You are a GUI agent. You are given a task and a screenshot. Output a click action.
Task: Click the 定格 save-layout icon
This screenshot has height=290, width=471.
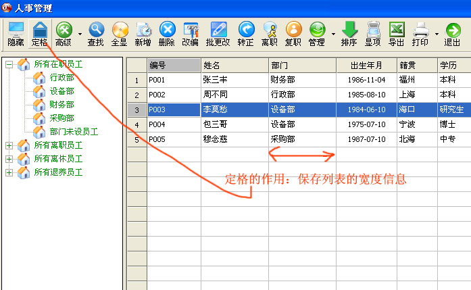pyautogui.click(x=40, y=34)
